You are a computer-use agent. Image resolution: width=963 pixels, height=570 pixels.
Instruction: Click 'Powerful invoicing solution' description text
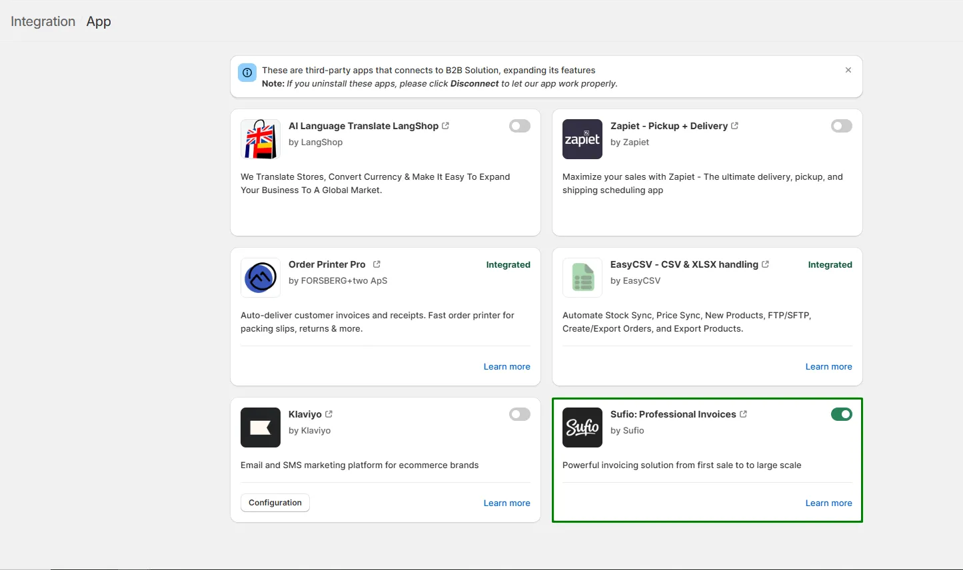[x=682, y=465]
